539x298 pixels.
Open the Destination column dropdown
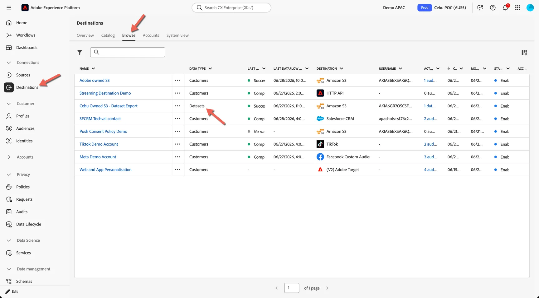pyautogui.click(x=342, y=68)
